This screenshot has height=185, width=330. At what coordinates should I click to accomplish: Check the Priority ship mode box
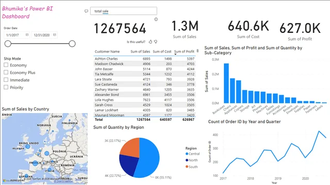point(6,87)
